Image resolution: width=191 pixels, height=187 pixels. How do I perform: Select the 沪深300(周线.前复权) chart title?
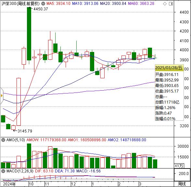coord(20,4)
